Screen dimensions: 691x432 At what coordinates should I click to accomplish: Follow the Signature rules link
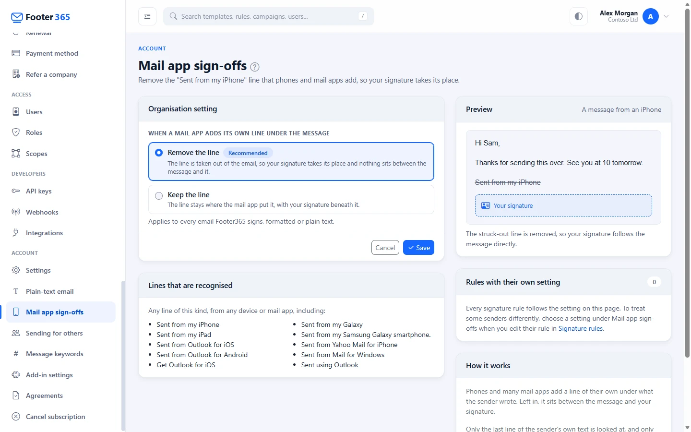point(581,328)
